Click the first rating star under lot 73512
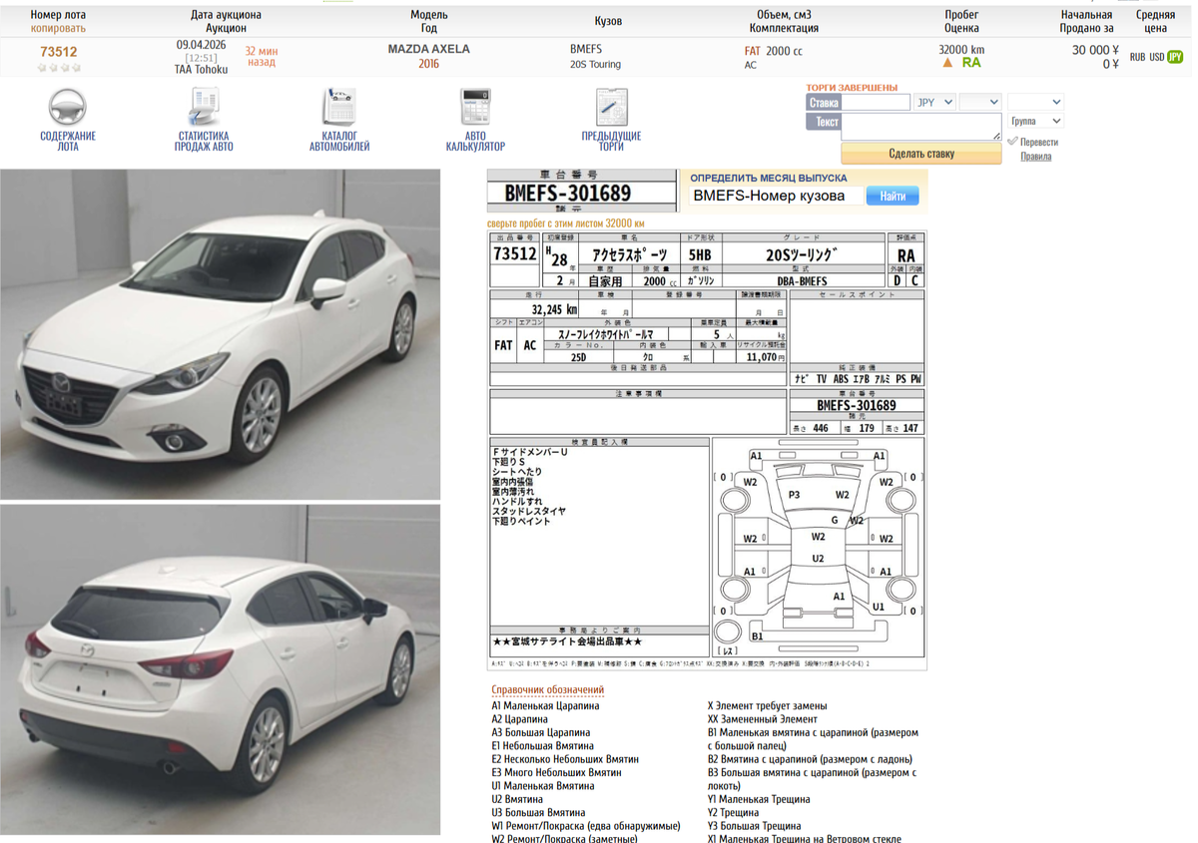The image size is (1198, 843). click(40, 67)
